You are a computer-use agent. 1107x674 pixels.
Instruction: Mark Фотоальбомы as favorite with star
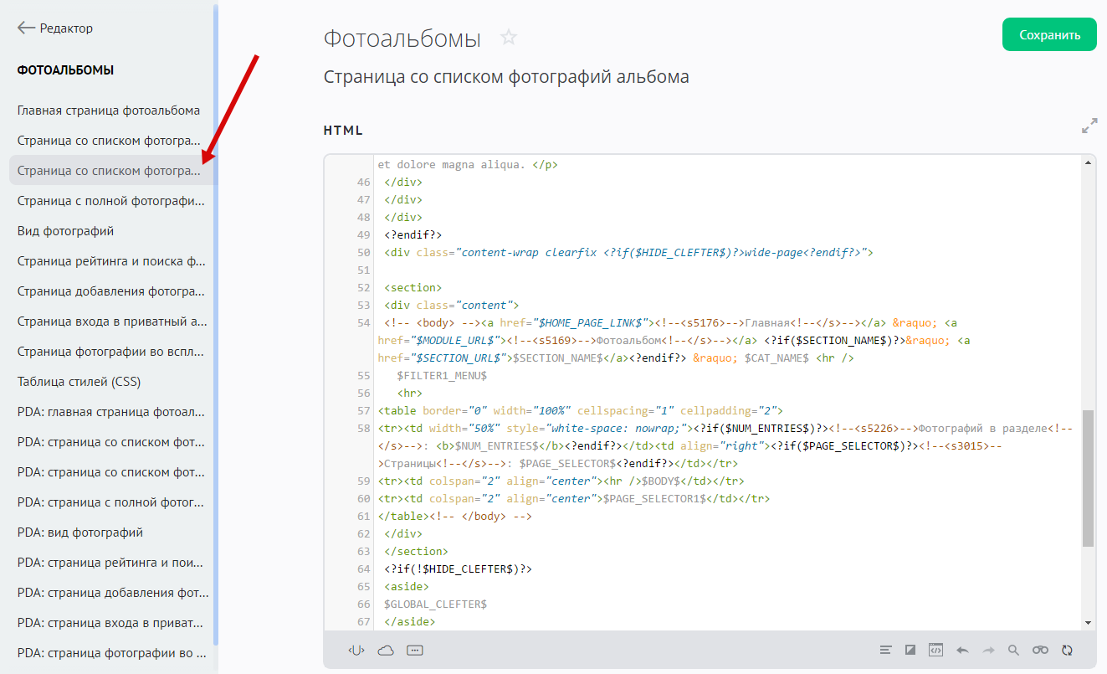click(509, 38)
